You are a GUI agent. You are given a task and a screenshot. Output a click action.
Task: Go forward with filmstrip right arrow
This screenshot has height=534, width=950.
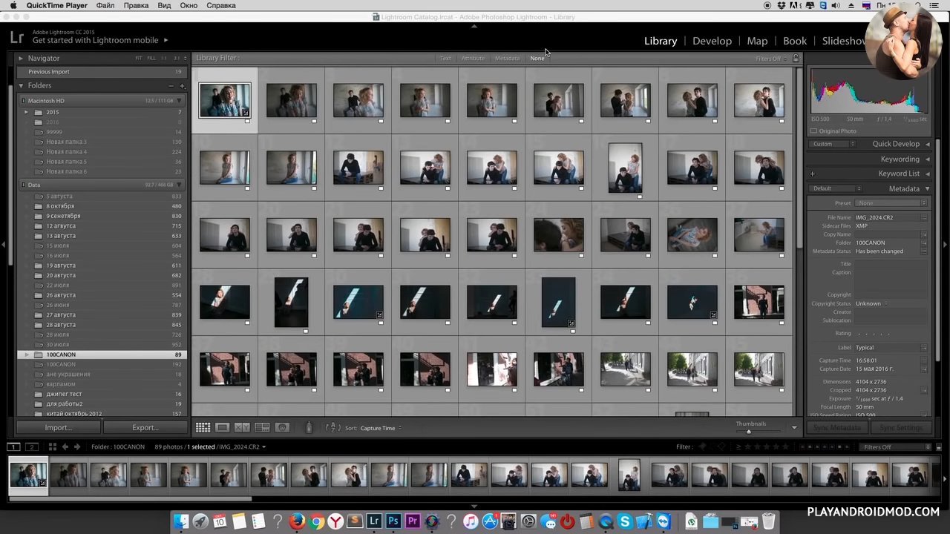click(76, 447)
